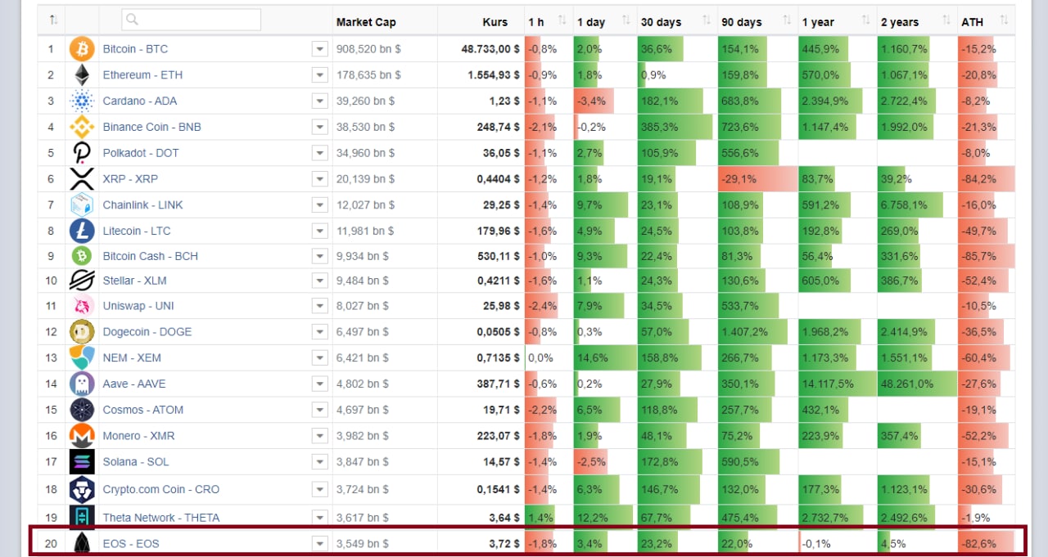Viewport: 1048px width, 557px height.
Task: Click the Solana logo icon
Action: click(82, 461)
